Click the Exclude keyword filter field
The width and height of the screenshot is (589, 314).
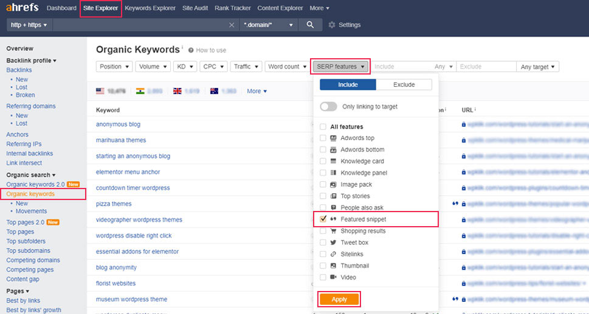click(x=486, y=67)
